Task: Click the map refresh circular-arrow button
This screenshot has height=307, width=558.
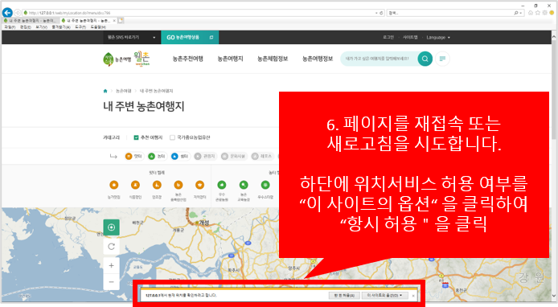Action: click(x=112, y=247)
